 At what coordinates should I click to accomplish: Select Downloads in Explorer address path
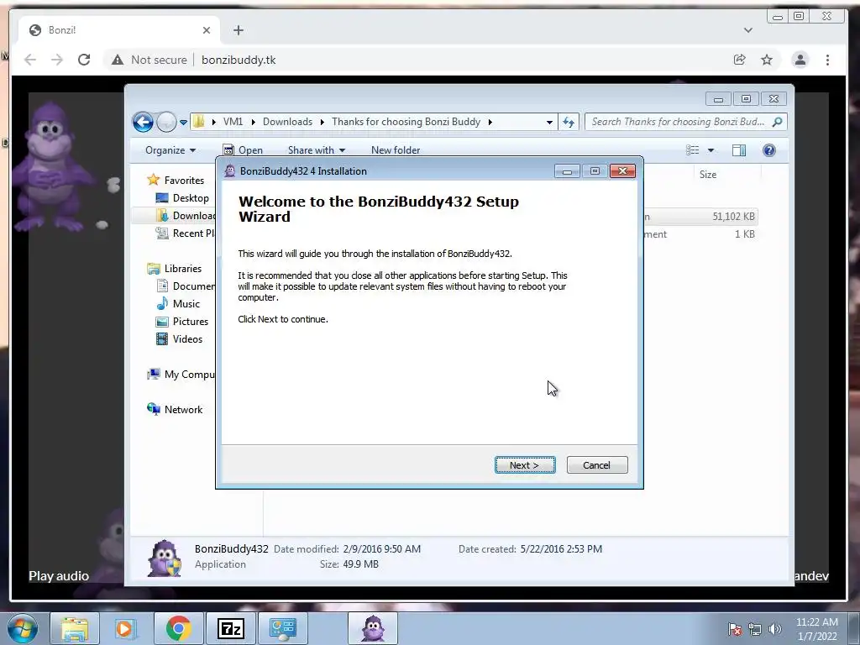coord(287,122)
